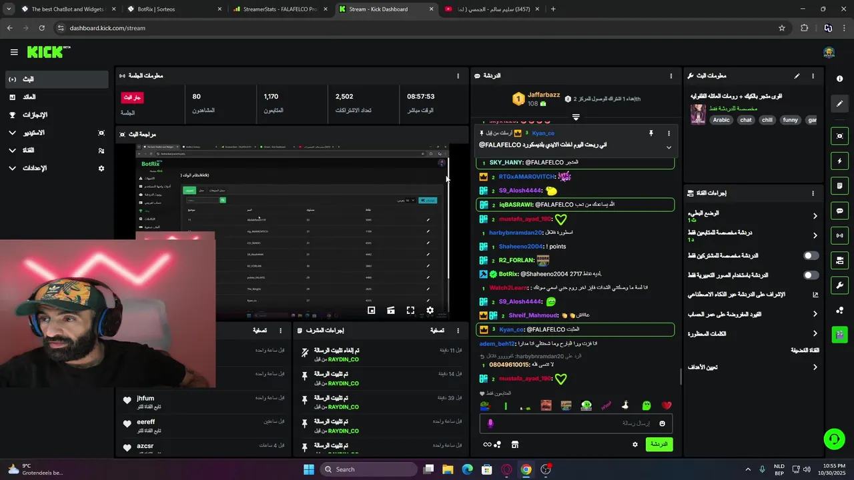Enter fullscreen on the stream preview
The height and width of the screenshot is (480, 854).
410,310
